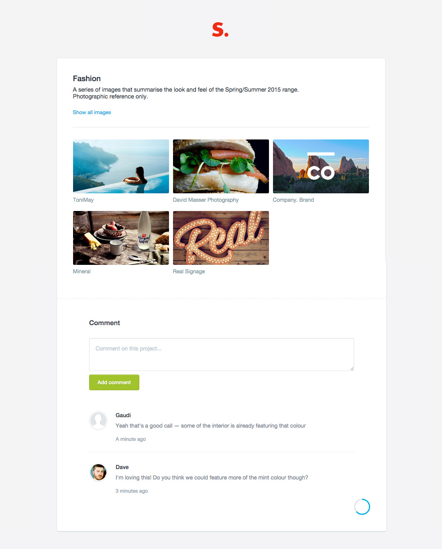The height and width of the screenshot is (549, 442).
Task: Focus the Comment on this project field
Action: pos(222,354)
